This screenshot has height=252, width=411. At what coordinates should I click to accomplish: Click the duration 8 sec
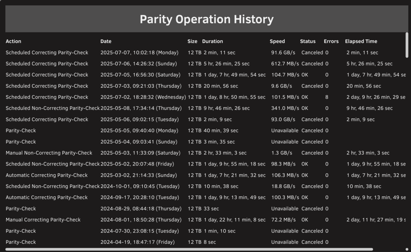tap(210, 242)
